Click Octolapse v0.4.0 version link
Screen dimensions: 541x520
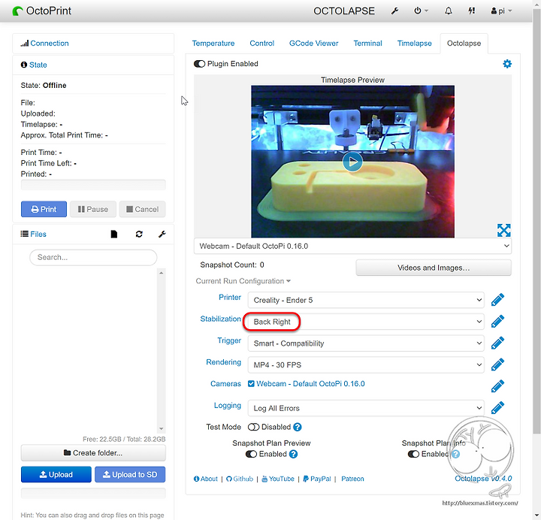(483, 479)
